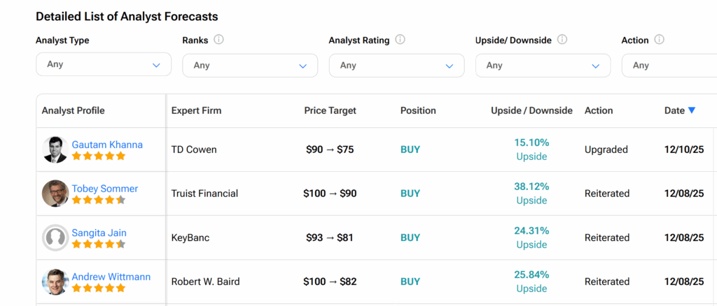
Task: Click the Date sort arrow icon
Action: click(692, 110)
